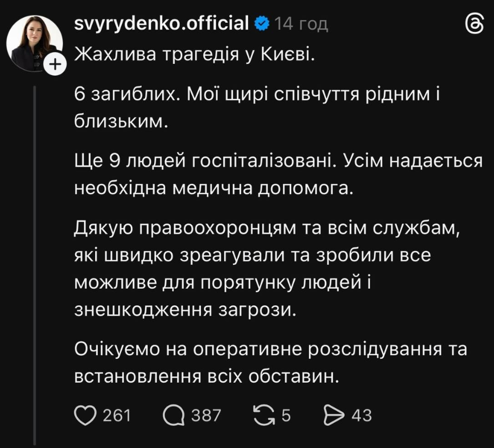Like the post with the heart icon
The height and width of the screenshot is (448, 494).
tap(84, 415)
